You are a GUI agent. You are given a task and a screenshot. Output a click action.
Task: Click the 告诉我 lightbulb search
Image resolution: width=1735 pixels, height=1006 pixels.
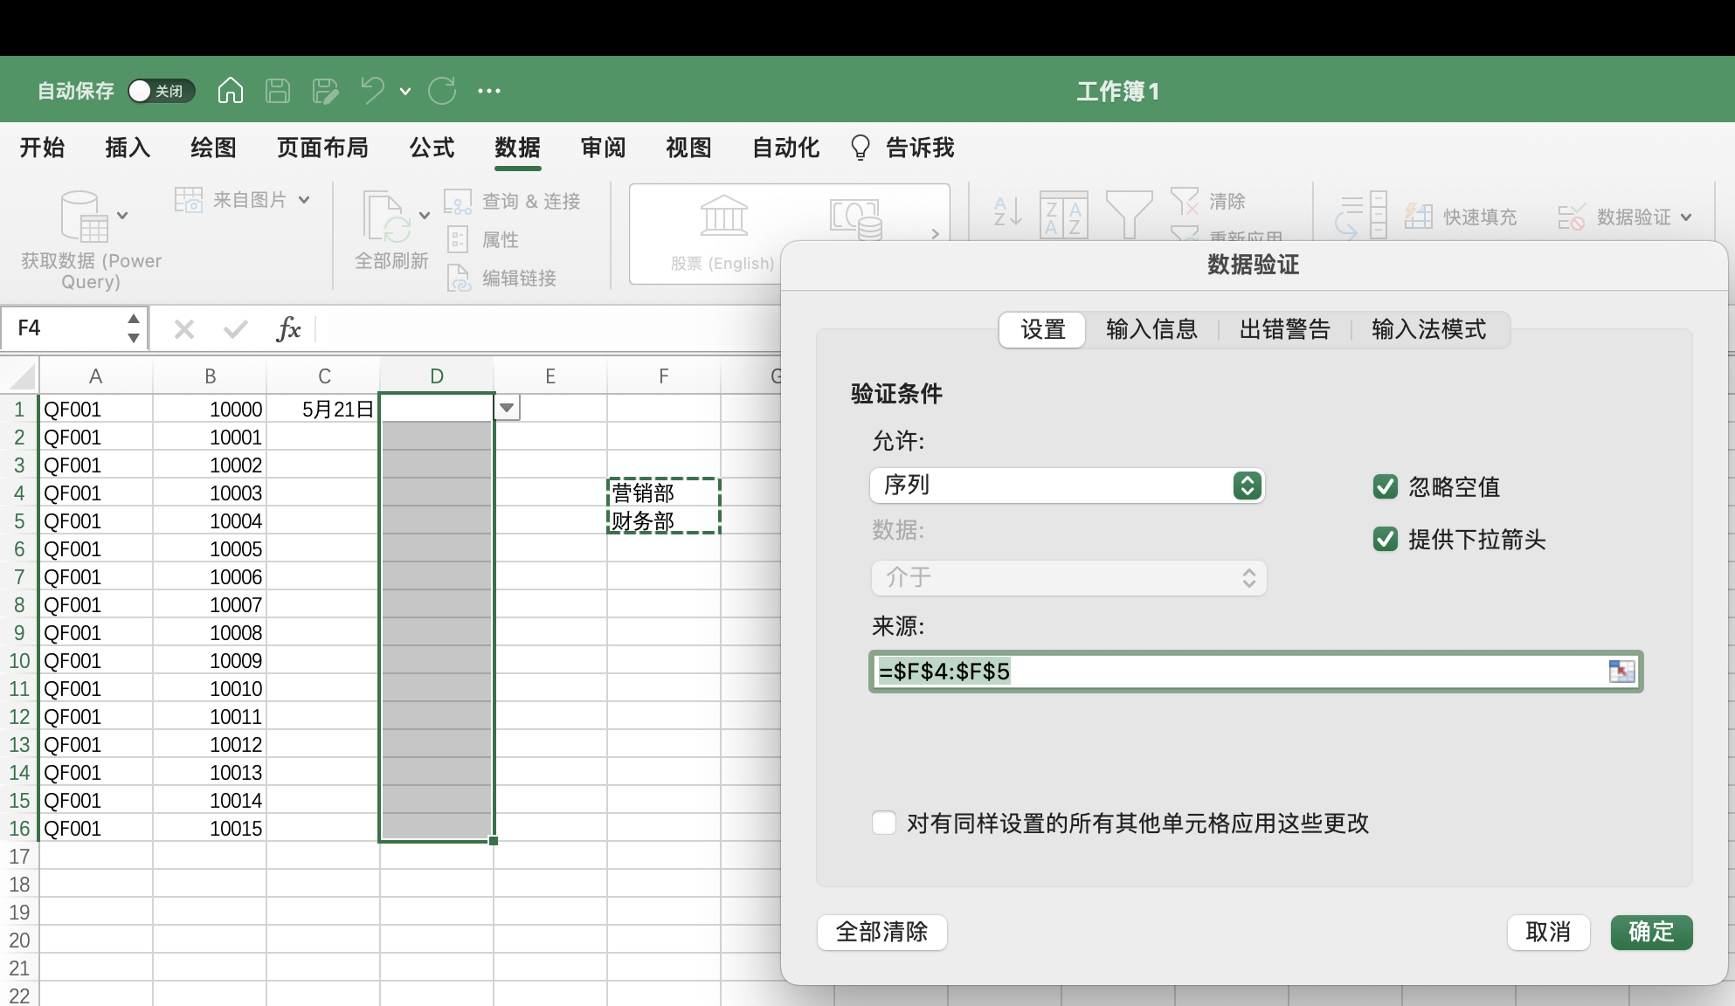902,148
